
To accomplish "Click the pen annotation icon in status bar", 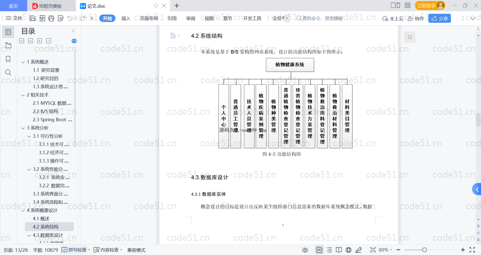I will pyautogui.click(x=358, y=250).
